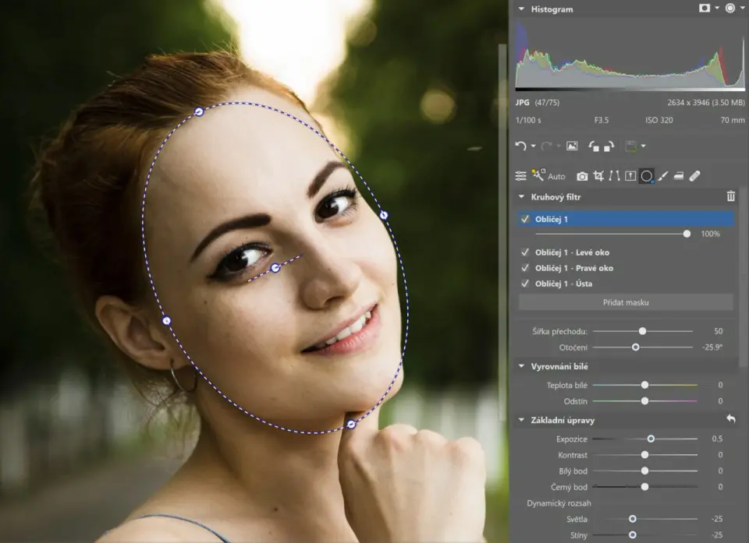Collapse the Vyrovnání bílé section

521,366
